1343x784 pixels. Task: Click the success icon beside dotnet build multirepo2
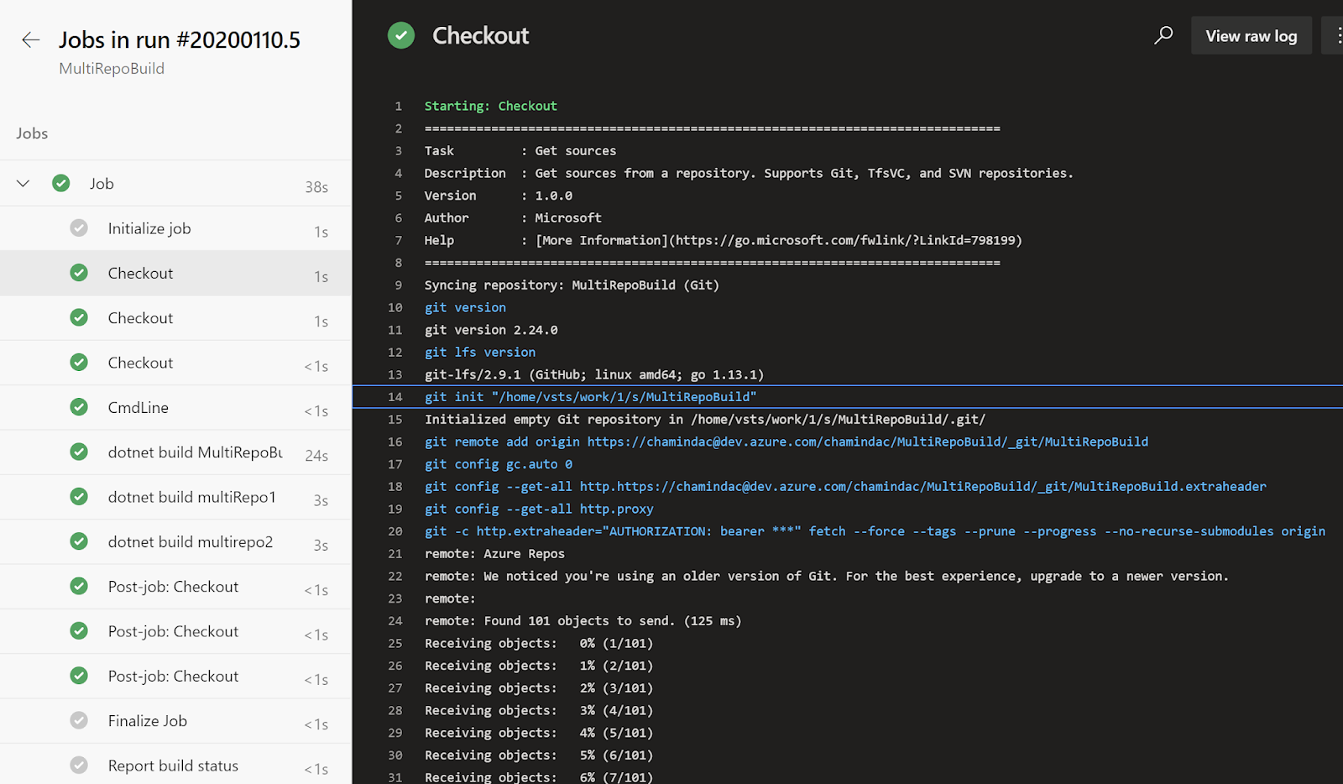pos(78,541)
